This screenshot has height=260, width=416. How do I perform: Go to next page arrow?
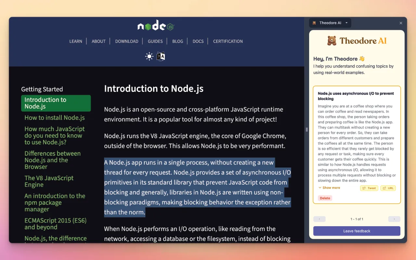pyautogui.click(x=394, y=219)
